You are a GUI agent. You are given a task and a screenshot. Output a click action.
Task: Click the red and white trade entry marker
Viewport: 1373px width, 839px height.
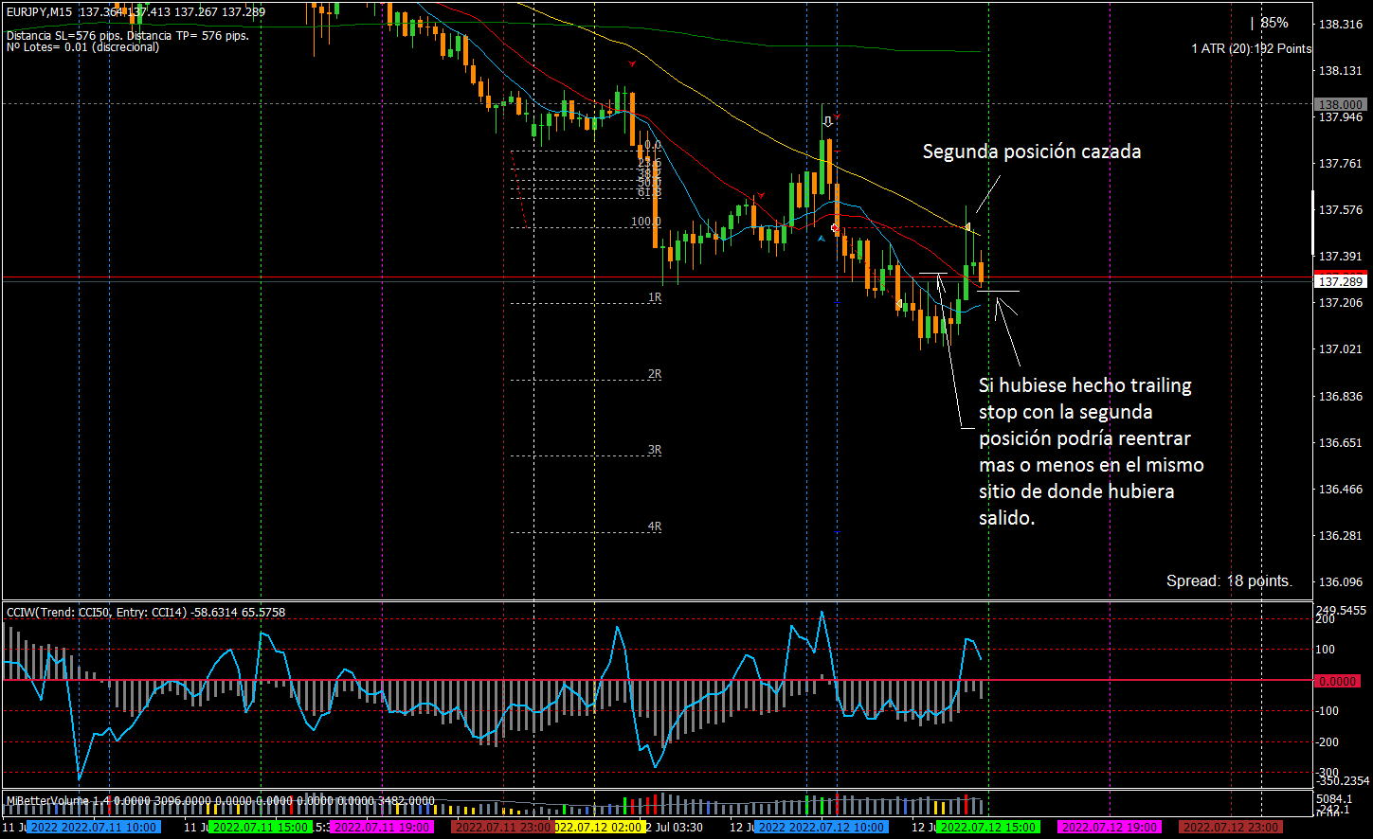(x=835, y=228)
